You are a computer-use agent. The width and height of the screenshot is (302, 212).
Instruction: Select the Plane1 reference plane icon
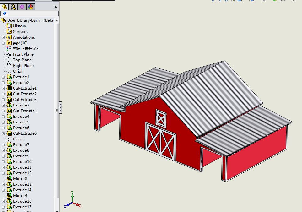tap(9, 139)
